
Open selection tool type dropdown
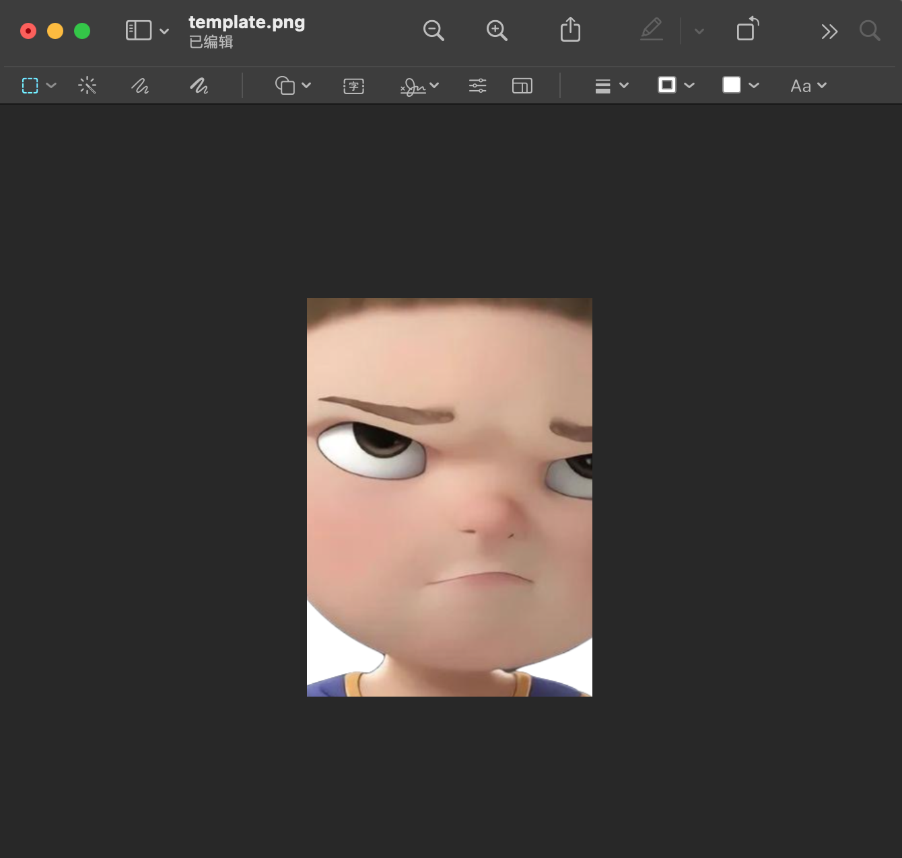coord(51,85)
